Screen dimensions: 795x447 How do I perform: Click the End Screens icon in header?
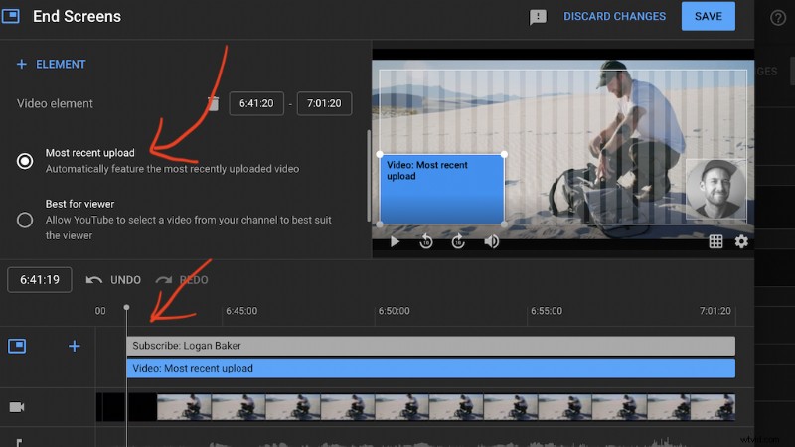pos(10,16)
